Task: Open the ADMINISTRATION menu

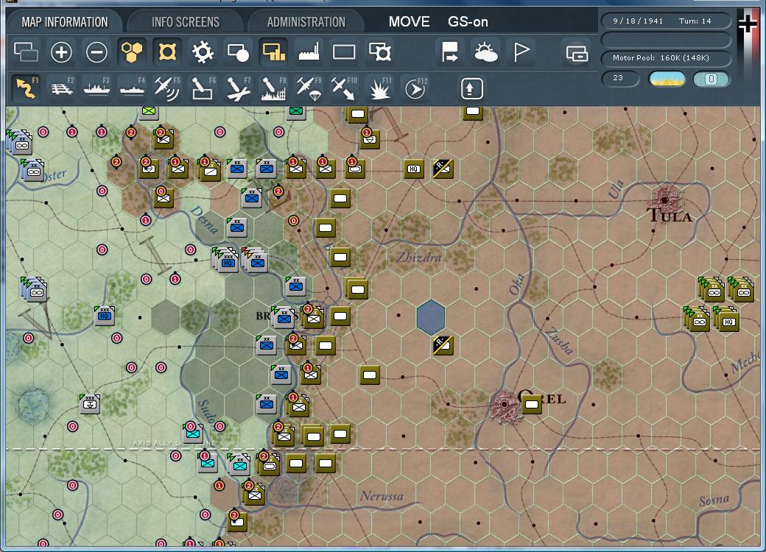Action: pyautogui.click(x=305, y=21)
